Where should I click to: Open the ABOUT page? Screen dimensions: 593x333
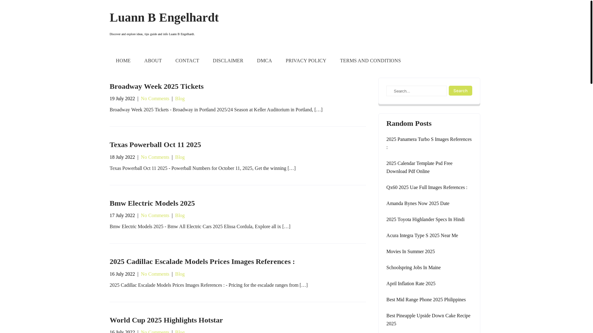click(x=153, y=61)
